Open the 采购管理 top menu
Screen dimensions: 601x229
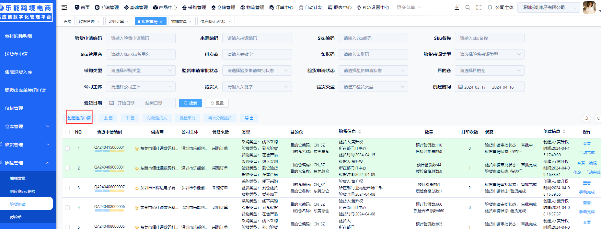tap(194, 7)
